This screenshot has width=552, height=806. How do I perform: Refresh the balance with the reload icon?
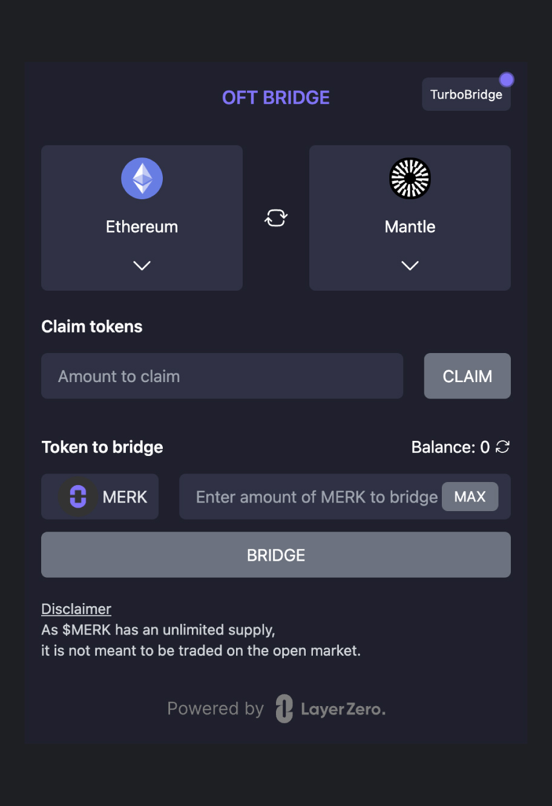502,447
